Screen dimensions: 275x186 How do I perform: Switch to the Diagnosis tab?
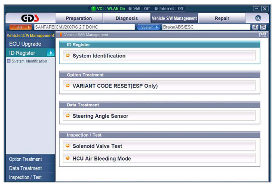pyautogui.click(x=127, y=18)
